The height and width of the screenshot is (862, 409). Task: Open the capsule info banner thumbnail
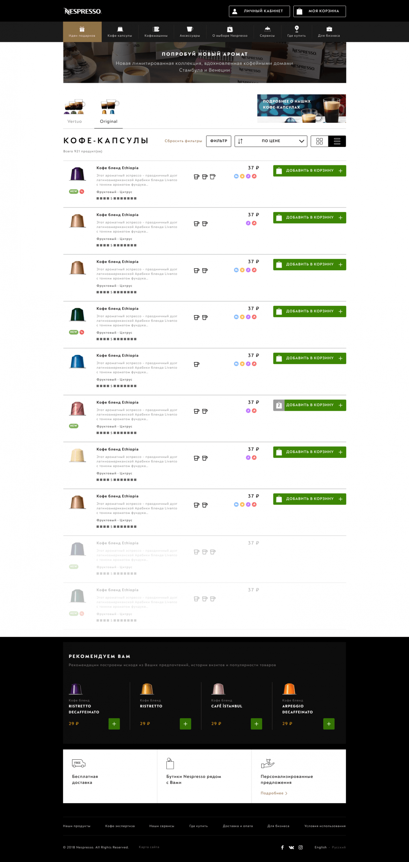[301, 108]
